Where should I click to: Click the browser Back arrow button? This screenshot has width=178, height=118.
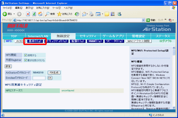point(5,14)
